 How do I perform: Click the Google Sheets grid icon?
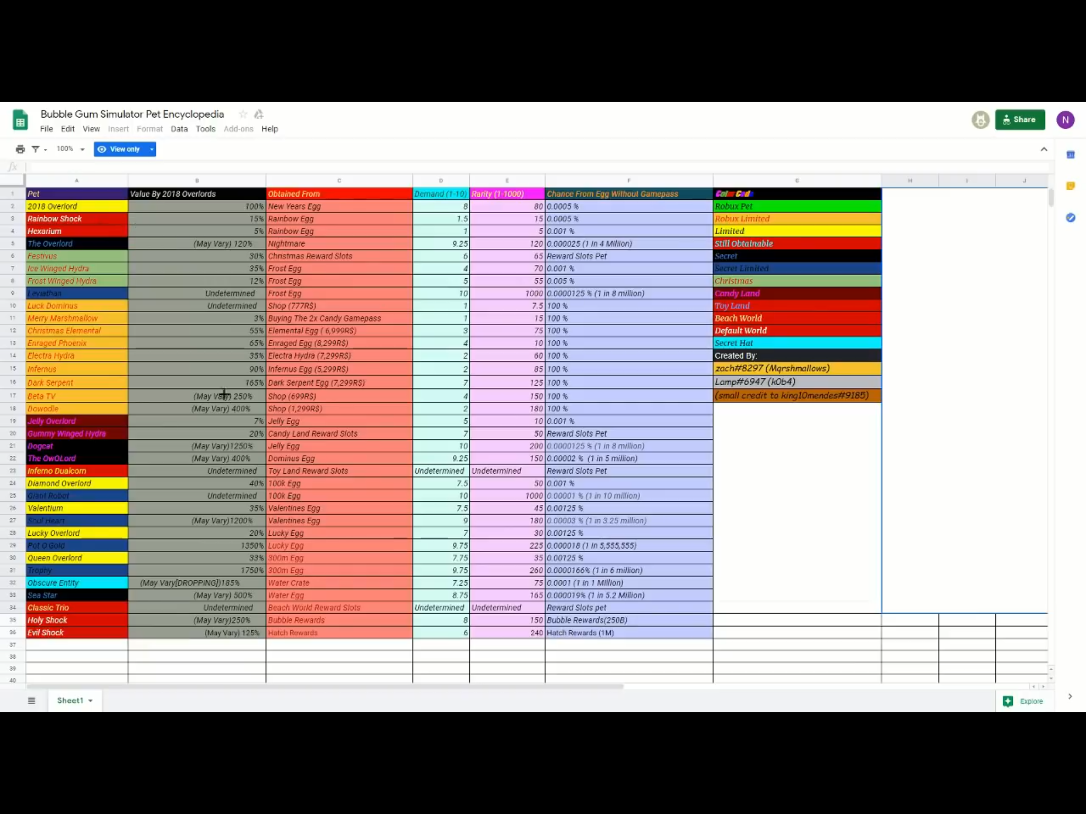[20, 119]
